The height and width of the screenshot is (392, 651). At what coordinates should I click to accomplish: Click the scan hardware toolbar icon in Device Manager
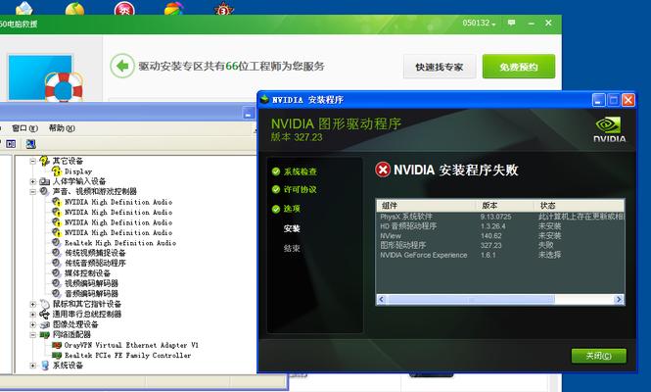(x=30, y=144)
